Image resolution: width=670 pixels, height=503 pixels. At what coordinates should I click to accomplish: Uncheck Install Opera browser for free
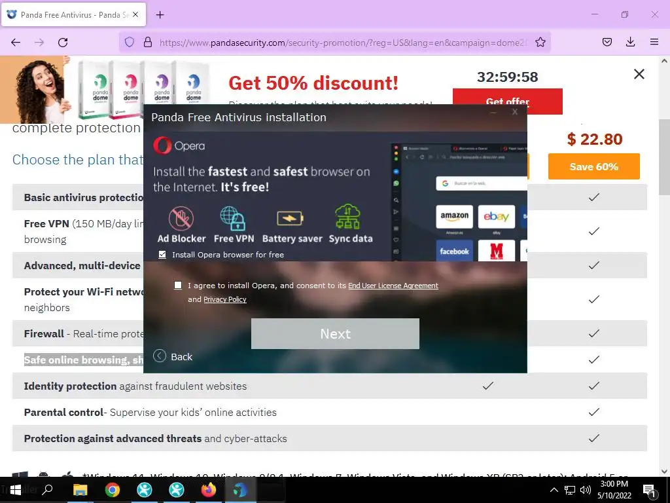[162, 255]
